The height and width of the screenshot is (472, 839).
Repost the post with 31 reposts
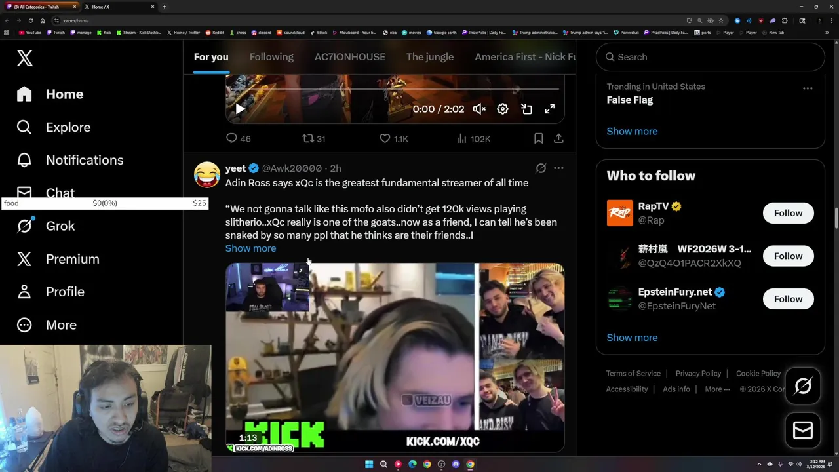click(313, 138)
